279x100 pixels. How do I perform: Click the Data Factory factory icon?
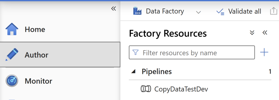coord(137,11)
